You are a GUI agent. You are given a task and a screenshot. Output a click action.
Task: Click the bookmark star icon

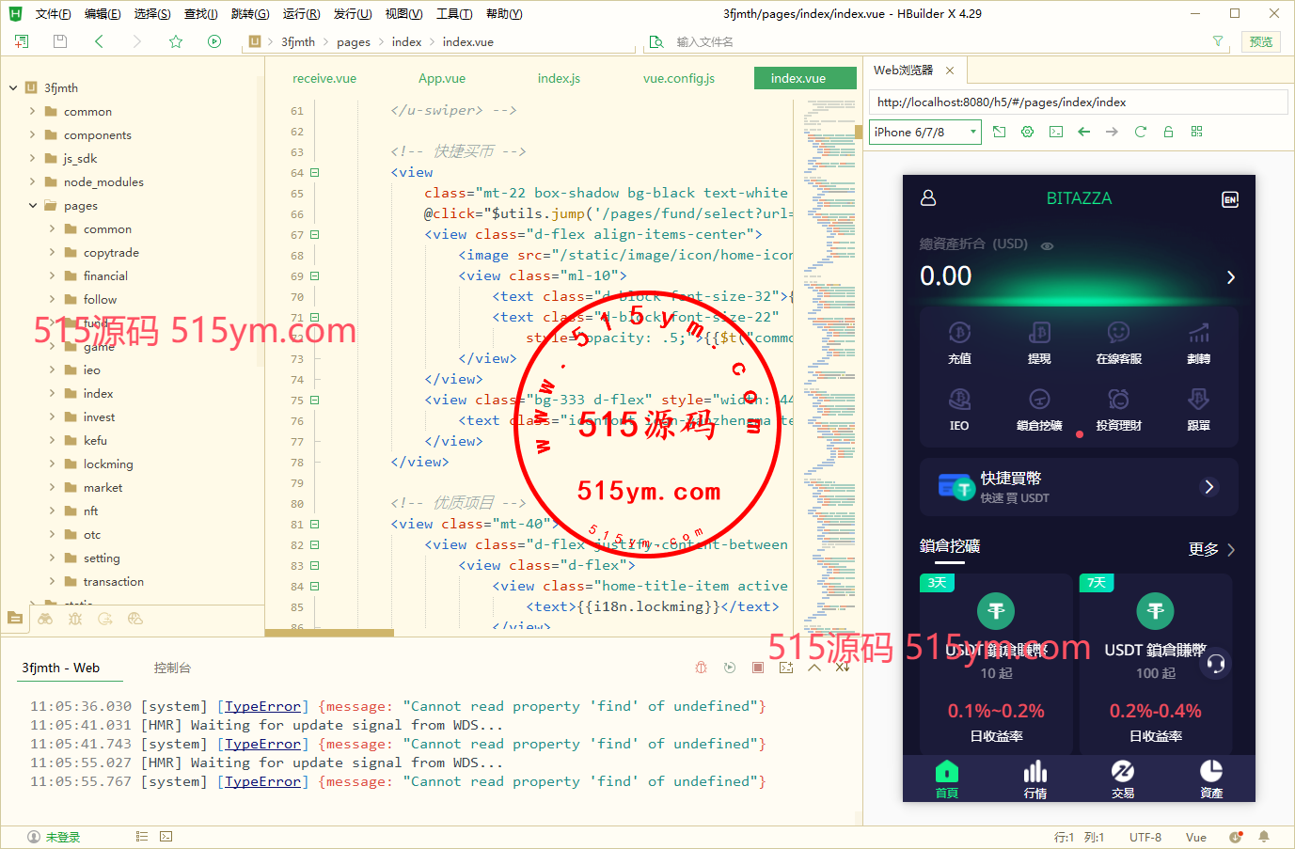[x=176, y=41]
